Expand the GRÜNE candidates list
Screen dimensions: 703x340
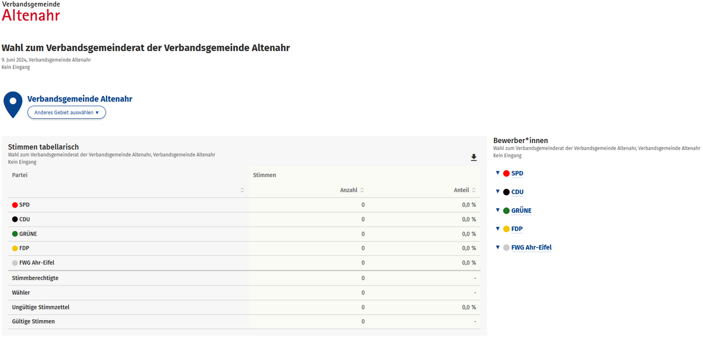pos(497,210)
